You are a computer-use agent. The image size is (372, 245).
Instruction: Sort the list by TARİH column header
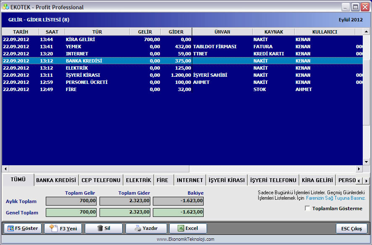pyautogui.click(x=21, y=32)
